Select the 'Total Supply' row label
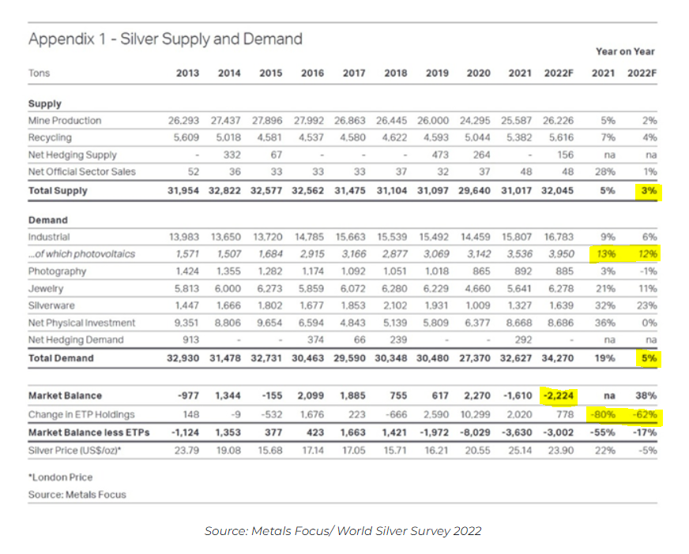Viewport: 689px width, 554px height. (58, 190)
